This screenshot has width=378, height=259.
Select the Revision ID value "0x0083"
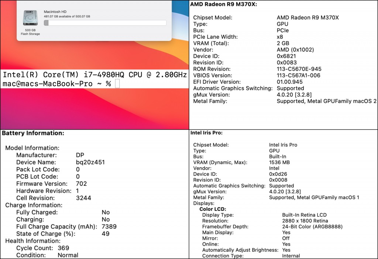(286, 63)
